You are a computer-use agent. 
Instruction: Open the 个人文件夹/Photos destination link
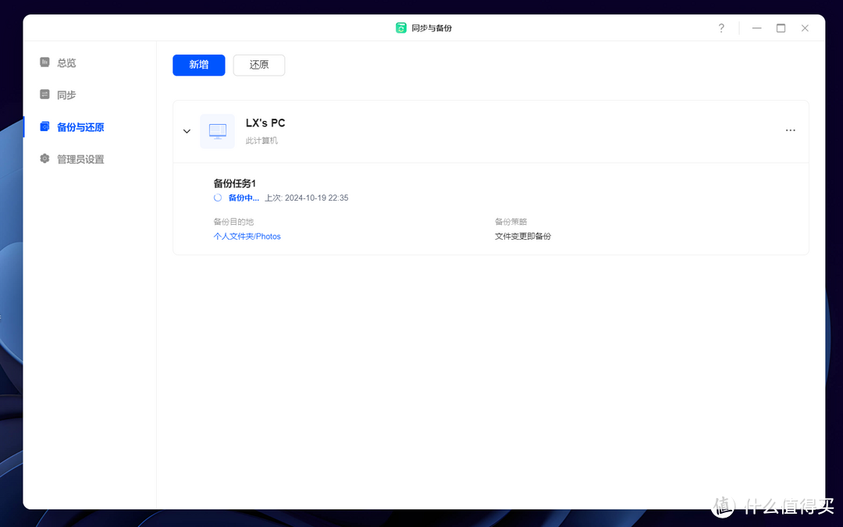pos(247,236)
